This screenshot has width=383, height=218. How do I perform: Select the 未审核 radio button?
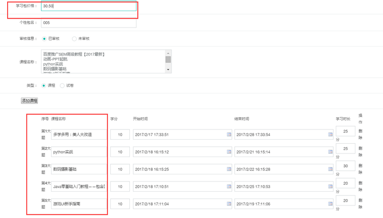point(74,39)
